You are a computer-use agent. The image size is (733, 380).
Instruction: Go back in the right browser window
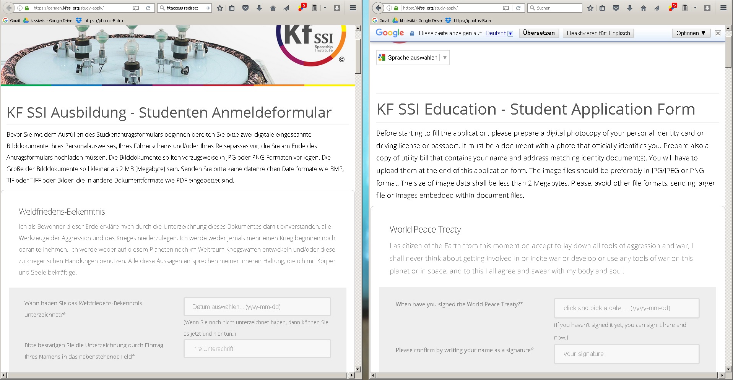378,8
